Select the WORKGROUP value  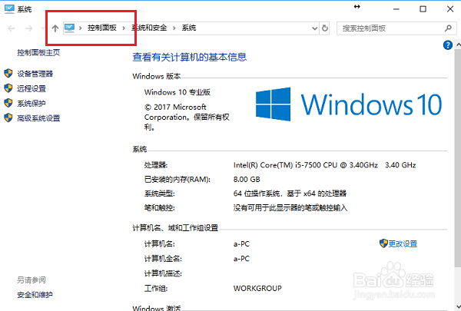tap(257, 289)
